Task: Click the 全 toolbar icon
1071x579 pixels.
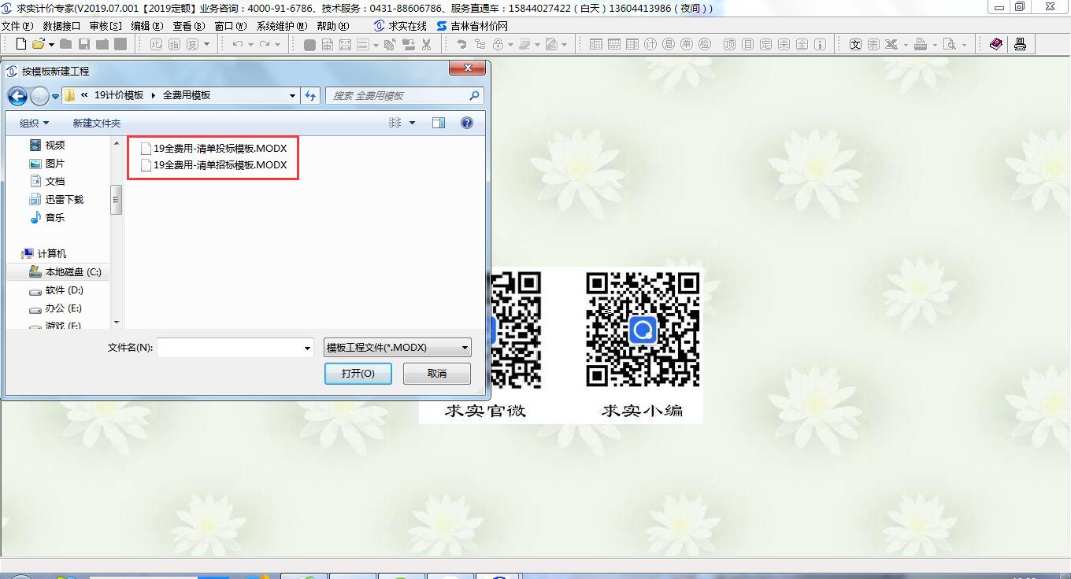Action: pos(802,44)
